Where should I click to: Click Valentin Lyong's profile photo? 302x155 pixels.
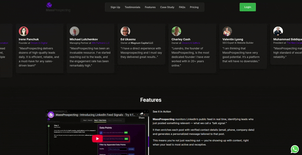pos(227,31)
